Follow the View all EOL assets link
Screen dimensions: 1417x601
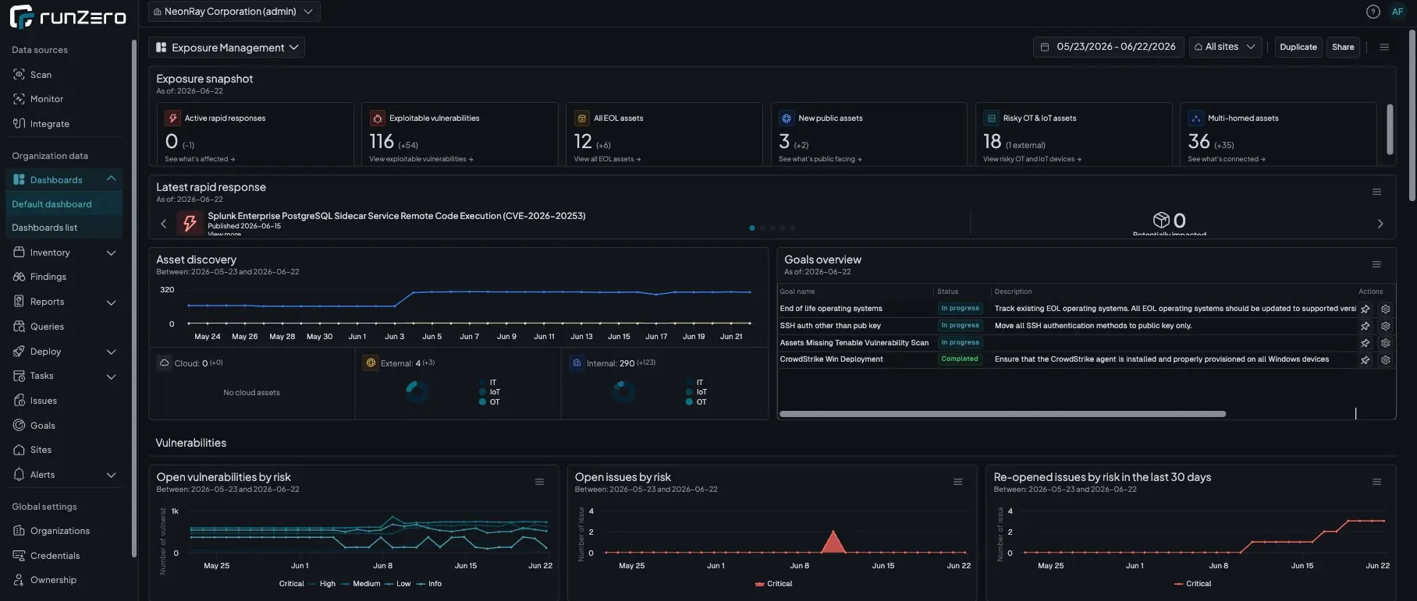[607, 159]
